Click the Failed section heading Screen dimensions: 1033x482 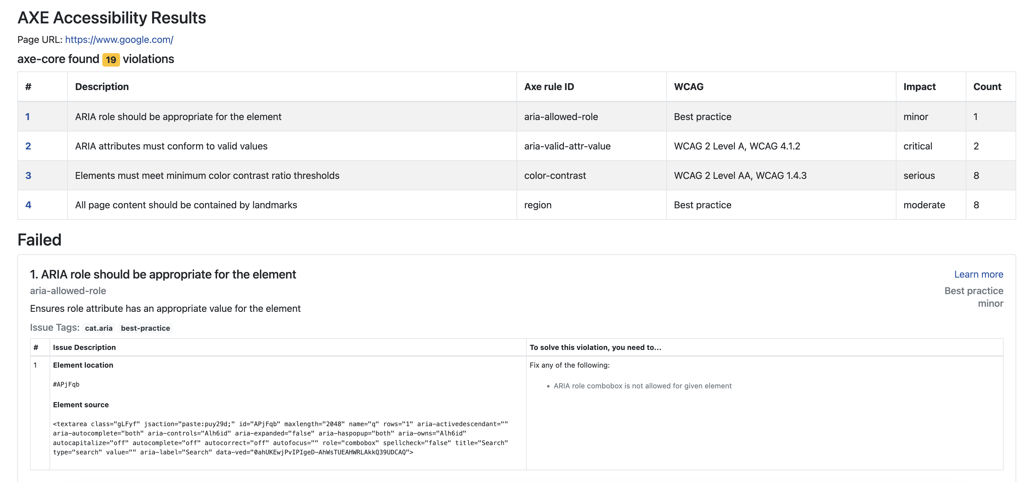point(39,240)
